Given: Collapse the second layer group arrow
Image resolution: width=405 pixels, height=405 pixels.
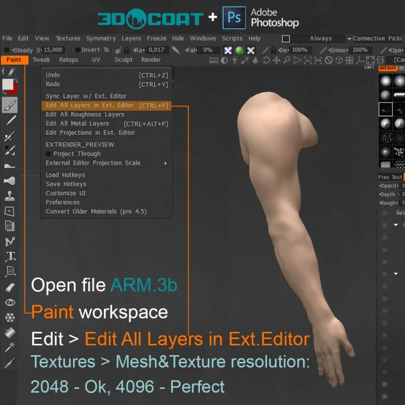Looking at the screenshot, I should pos(396,274).
